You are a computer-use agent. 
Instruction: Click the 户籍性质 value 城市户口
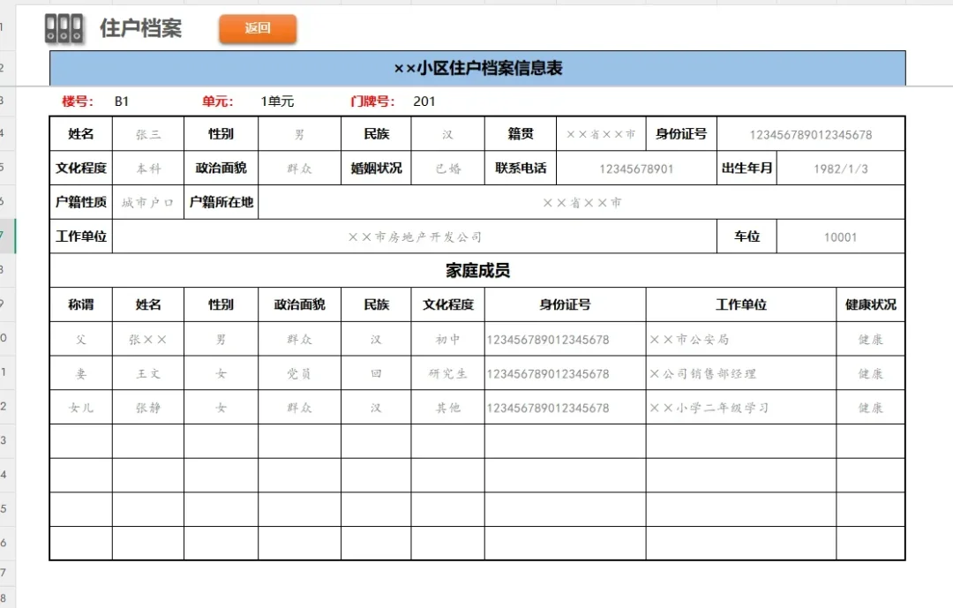148,202
